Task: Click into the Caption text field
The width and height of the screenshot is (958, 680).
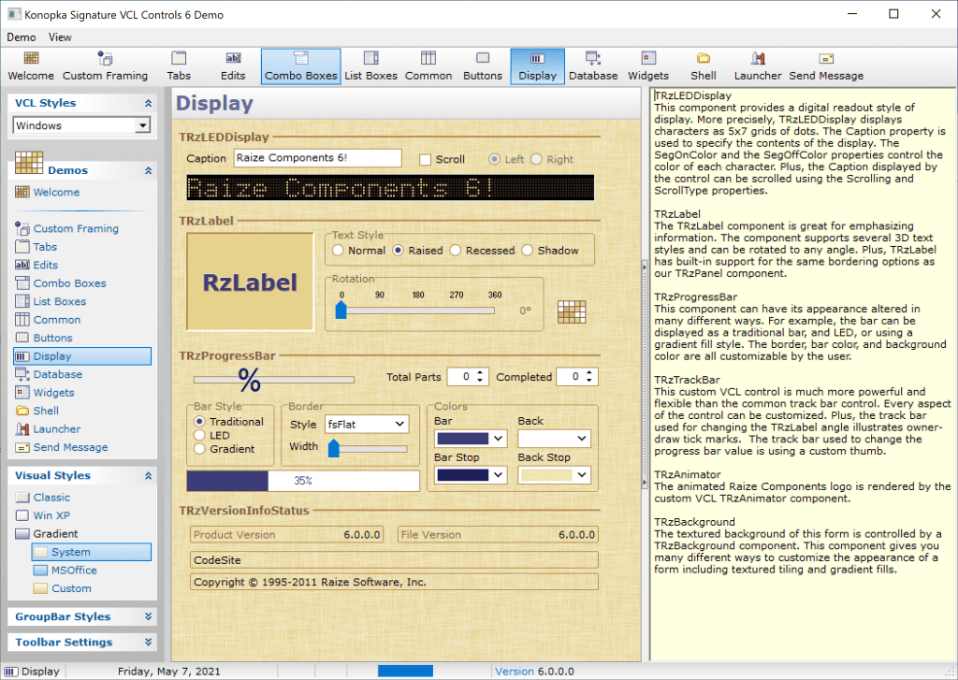Action: click(318, 158)
